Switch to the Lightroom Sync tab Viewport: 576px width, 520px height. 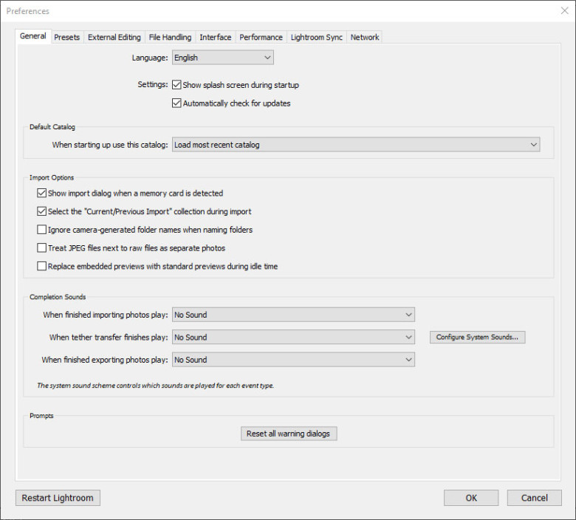(x=317, y=37)
